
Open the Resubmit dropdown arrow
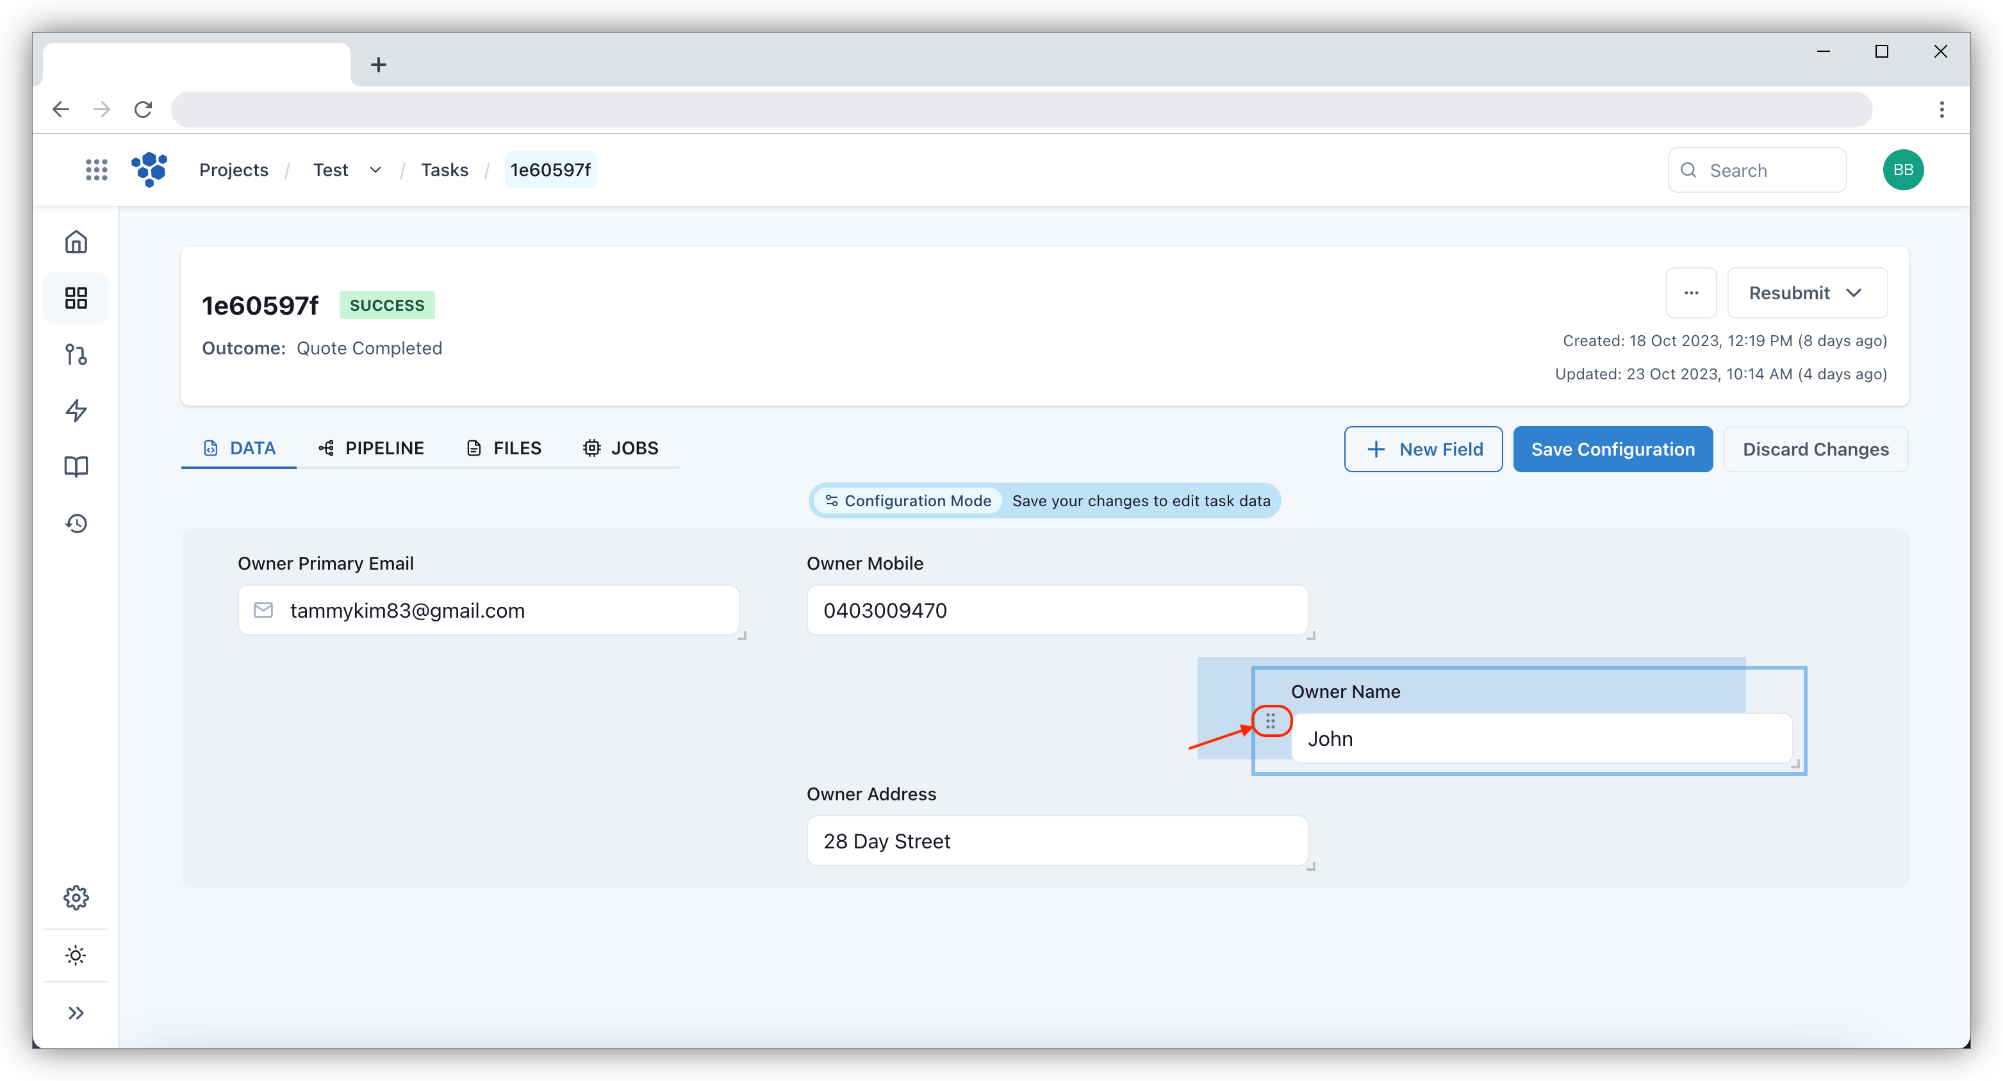1855,293
